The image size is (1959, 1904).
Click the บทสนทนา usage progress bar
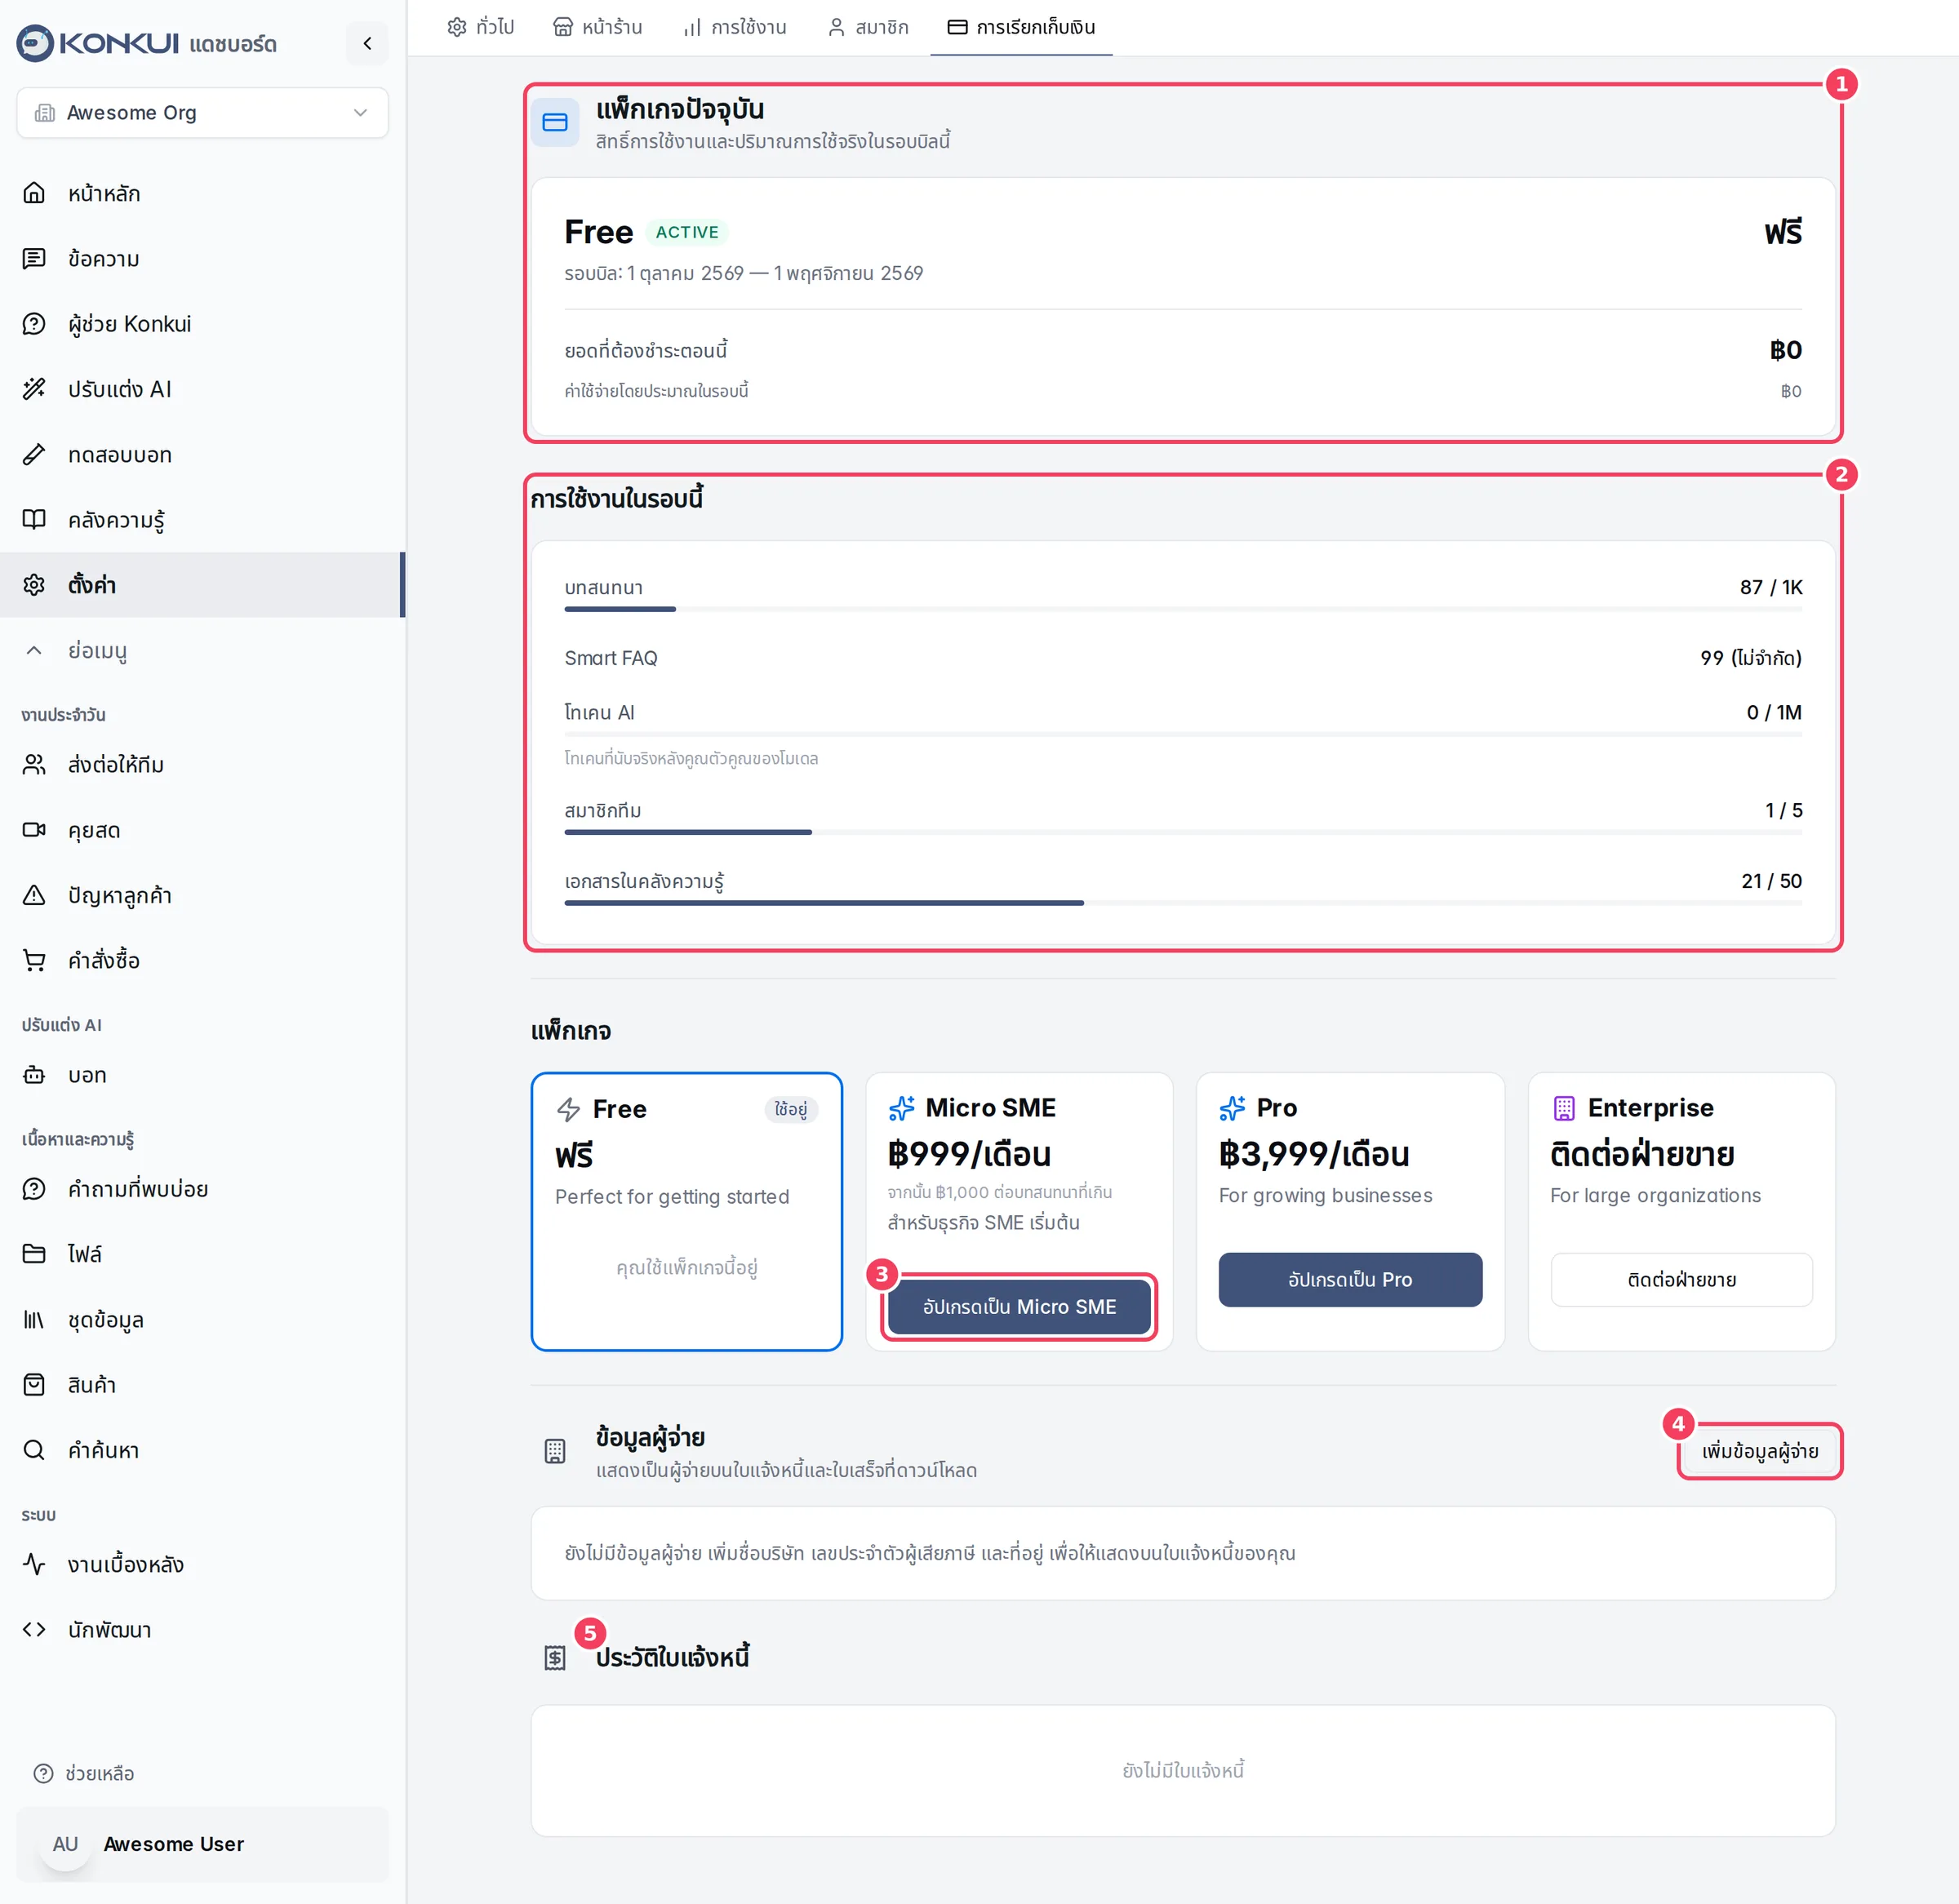coord(1183,609)
